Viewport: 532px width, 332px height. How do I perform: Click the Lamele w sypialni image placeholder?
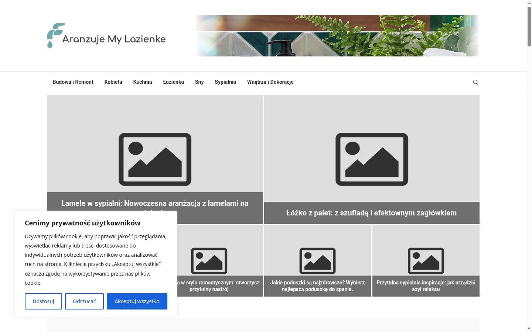coord(155,159)
